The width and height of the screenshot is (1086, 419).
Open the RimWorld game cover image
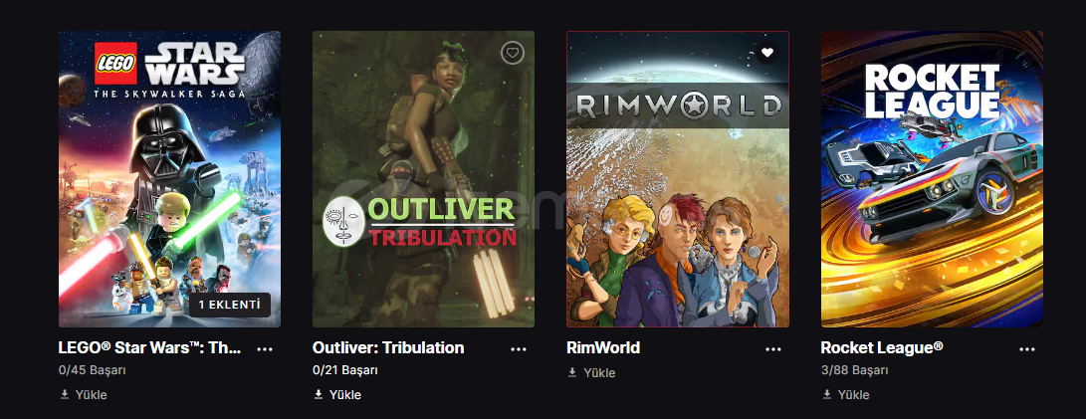(678, 179)
